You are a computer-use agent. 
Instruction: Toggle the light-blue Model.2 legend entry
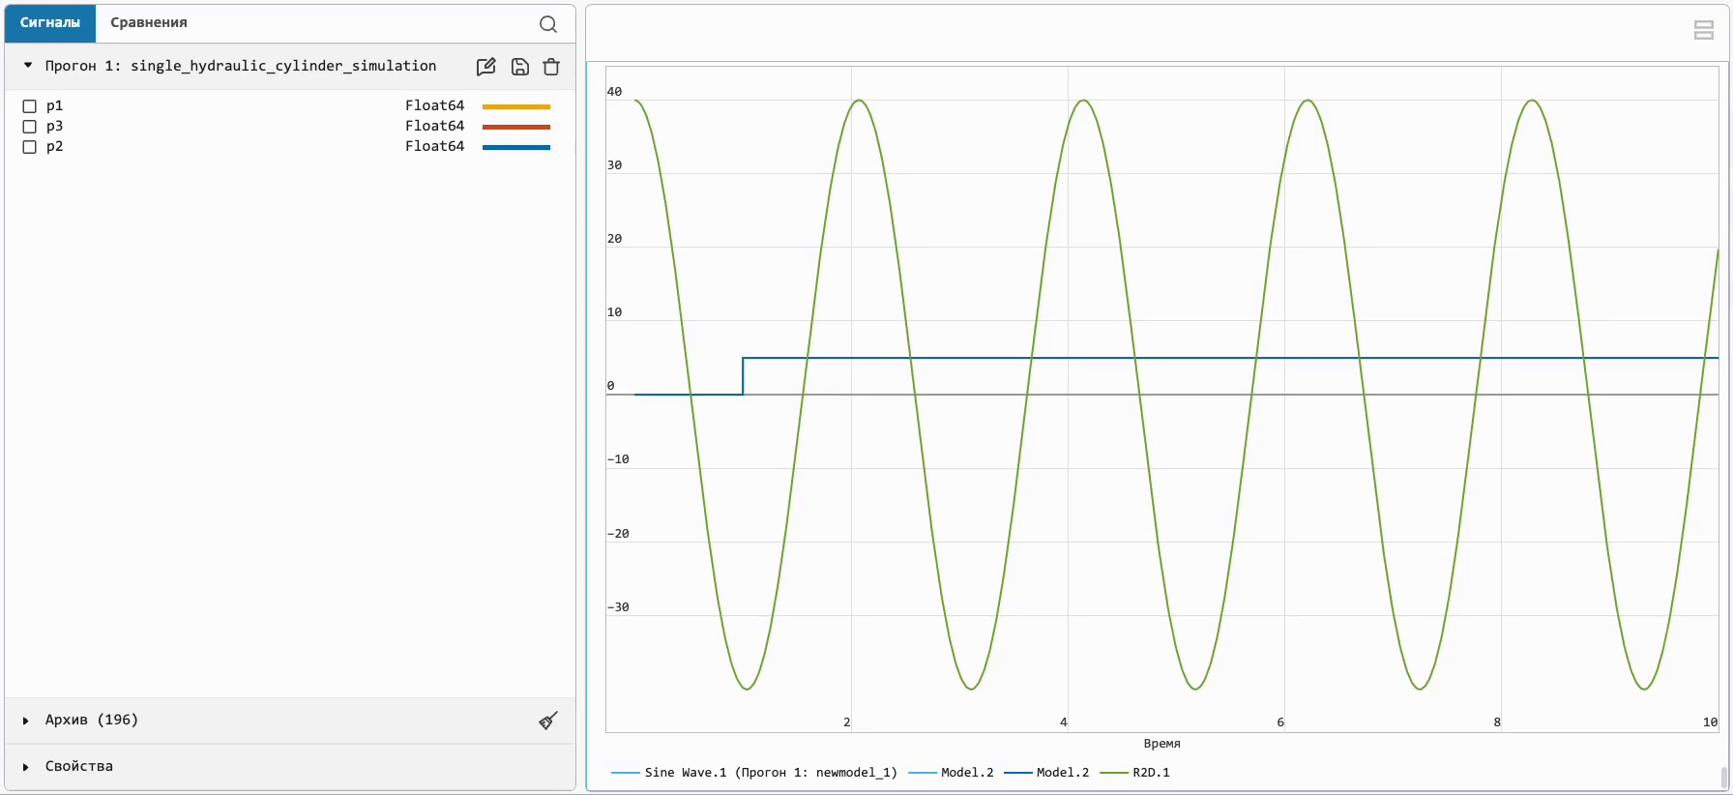[x=952, y=773]
